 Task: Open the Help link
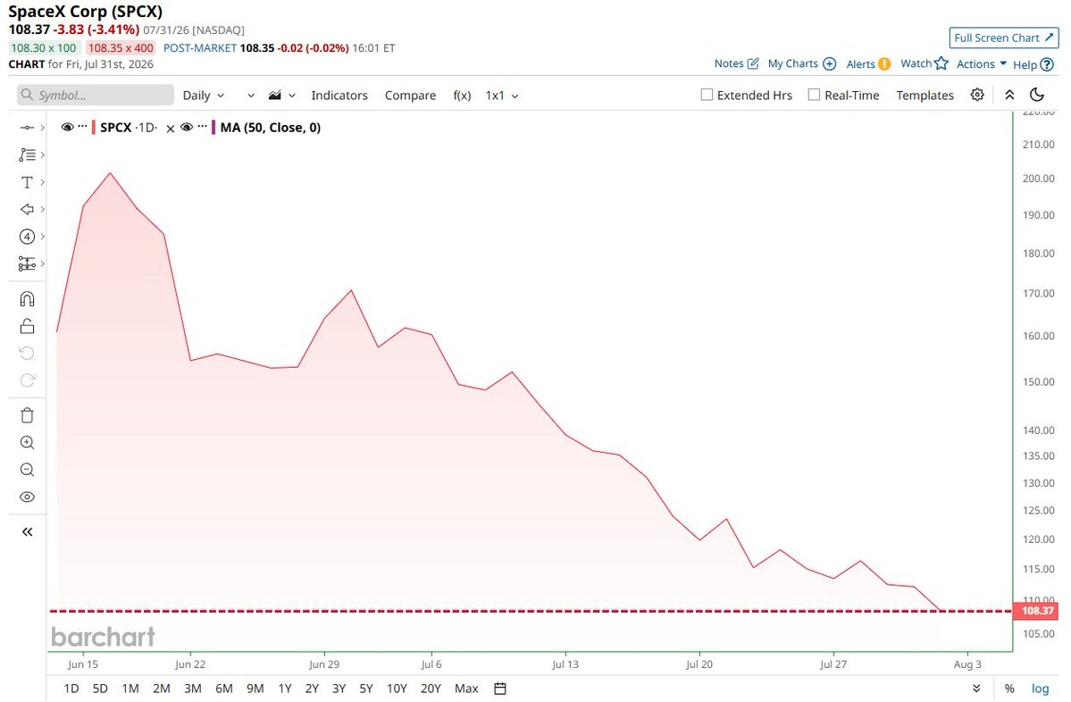pyautogui.click(x=1033, y=64)
